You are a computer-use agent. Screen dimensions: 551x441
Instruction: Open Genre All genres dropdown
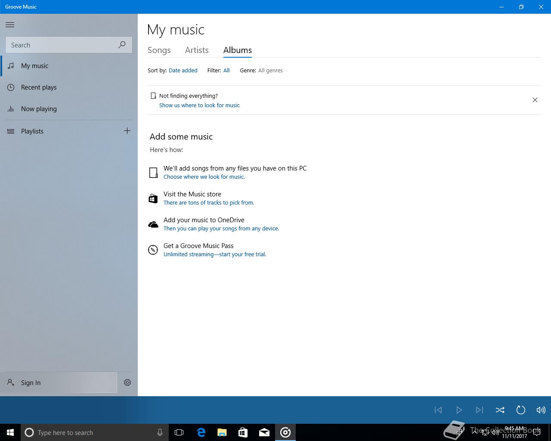click(270, 70)
